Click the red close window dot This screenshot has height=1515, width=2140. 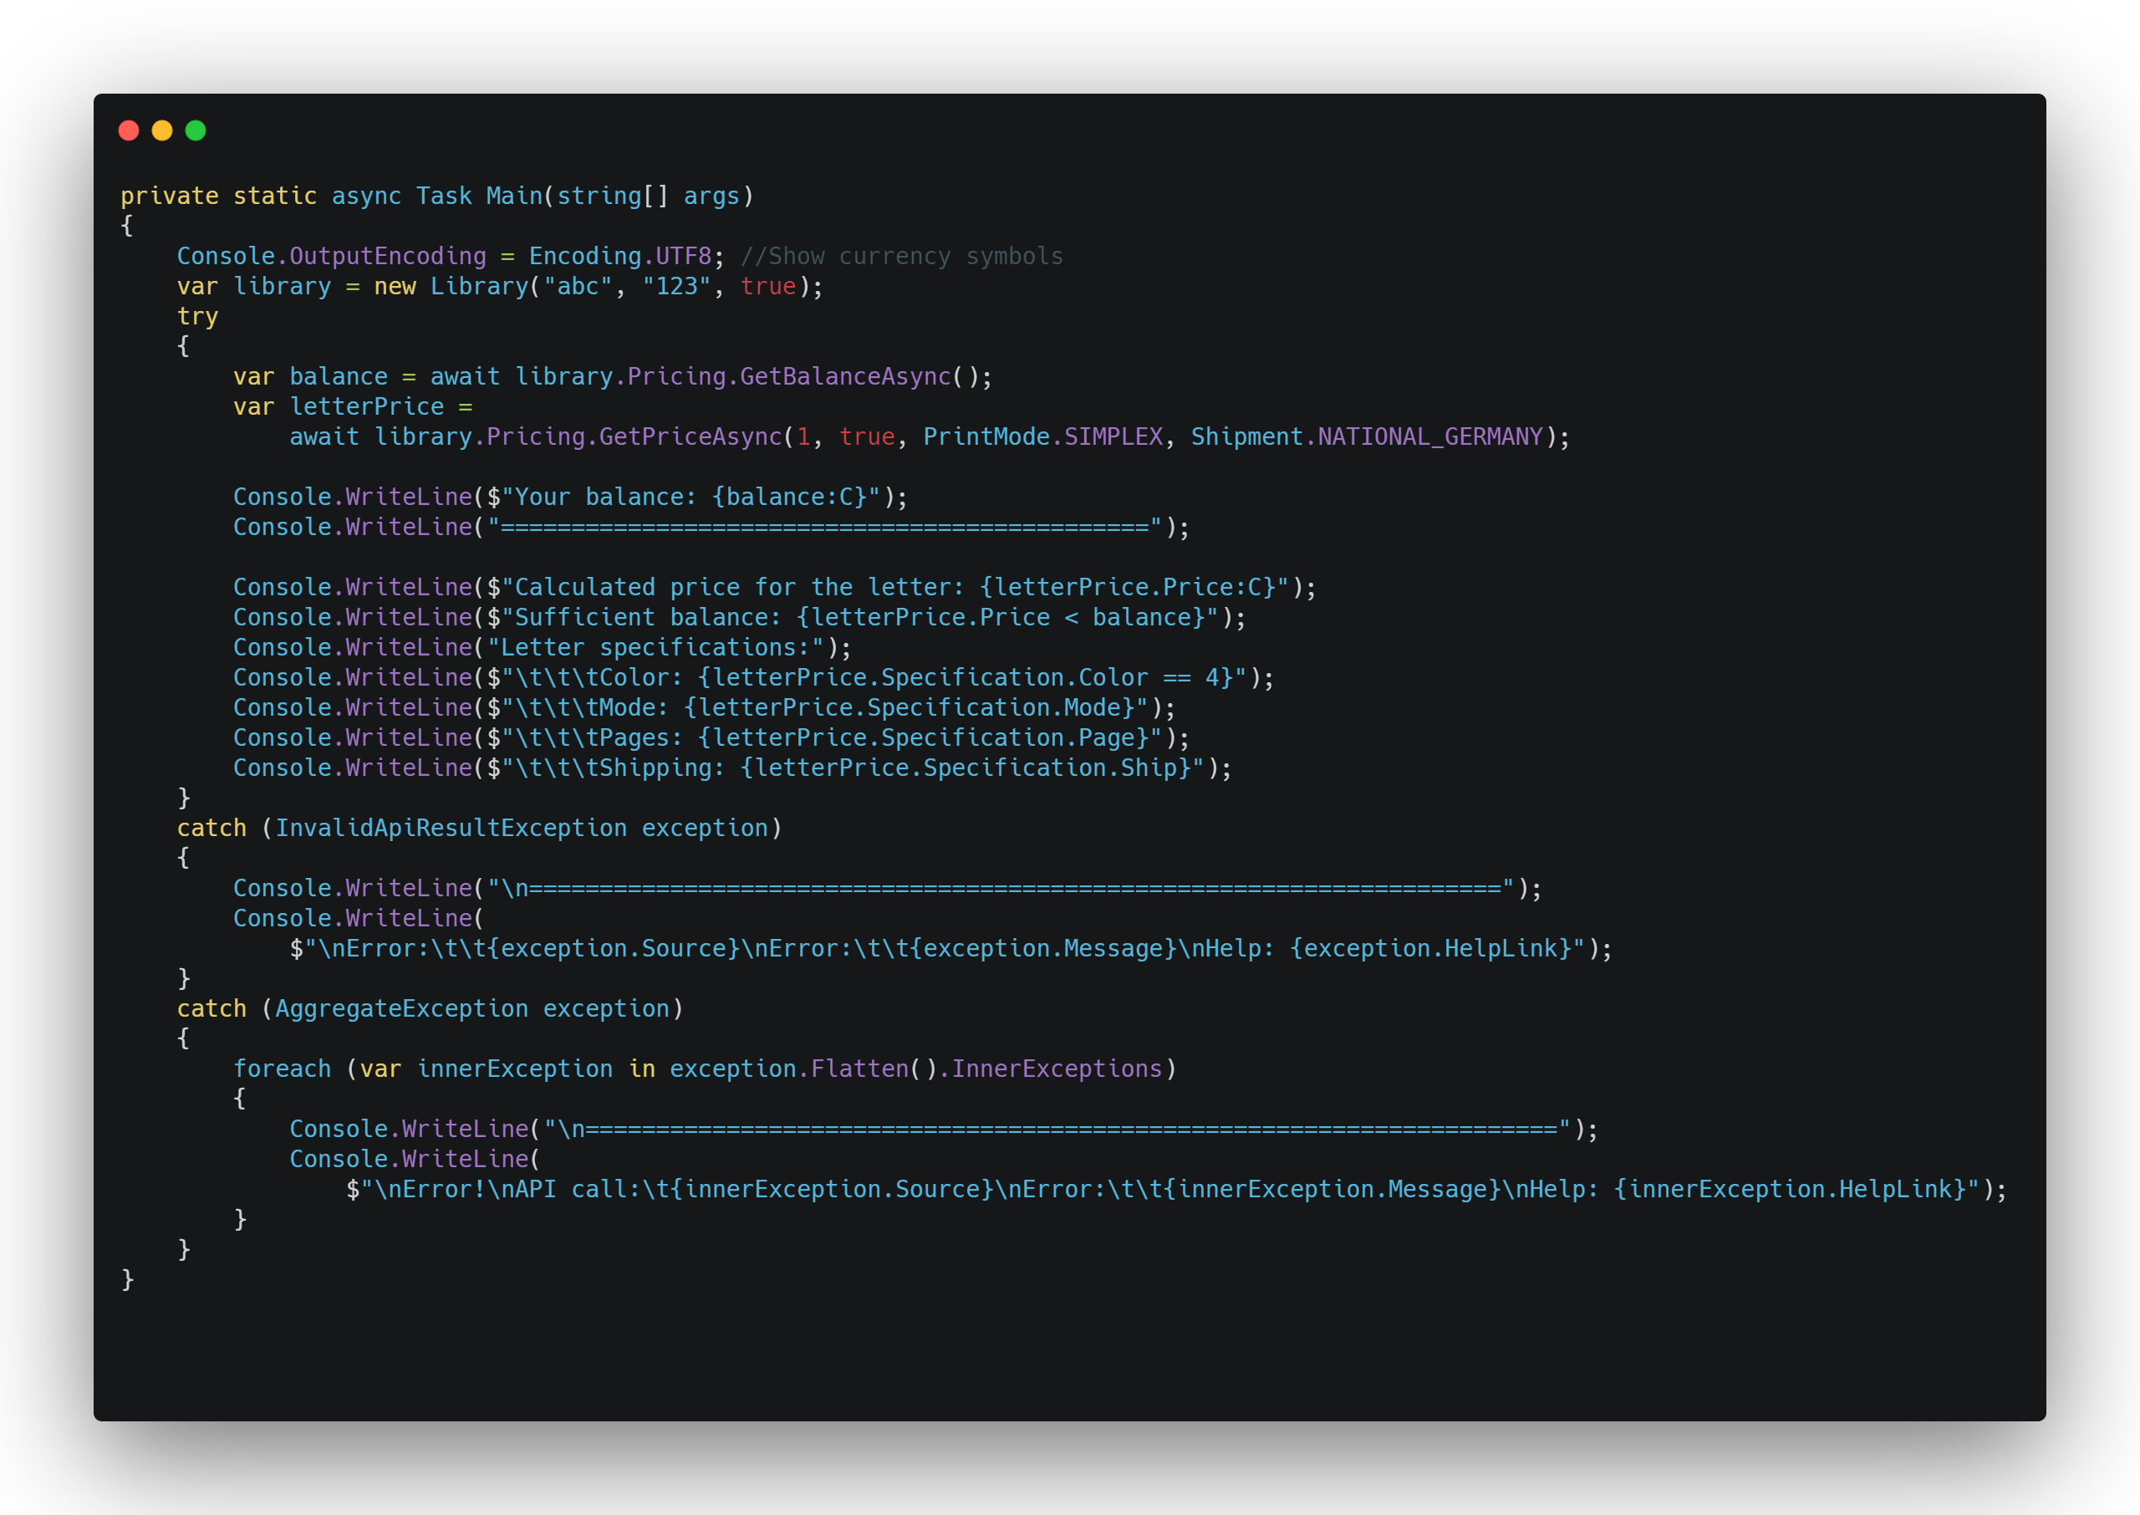pyautogui.click(x=129, y=130)
